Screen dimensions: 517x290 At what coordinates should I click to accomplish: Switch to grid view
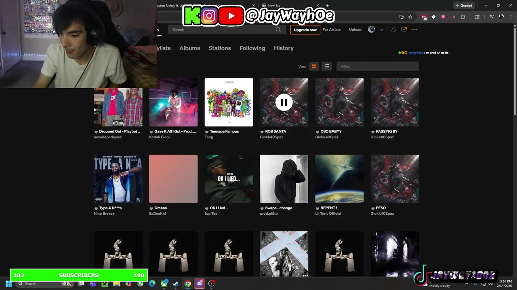(314, 66)
